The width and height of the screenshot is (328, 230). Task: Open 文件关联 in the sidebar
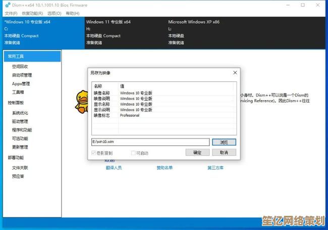(x=20, y=168)
